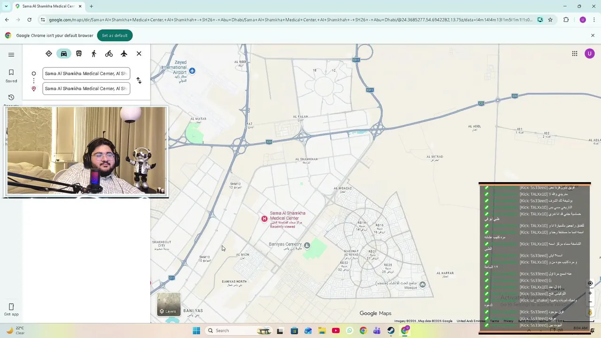Image resolution: width=601 pixels, height=338 pixels.
Task: Click the Chrome address bar URL
Action: click(291, 20)
